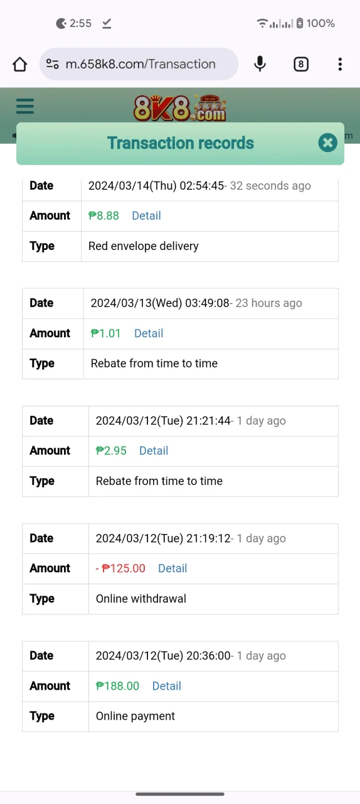Image resolution: width=360 pixels, height=804 pixels.
Task: Open Detail for the ₱1.01 rebate
Action: click(149, 334)
